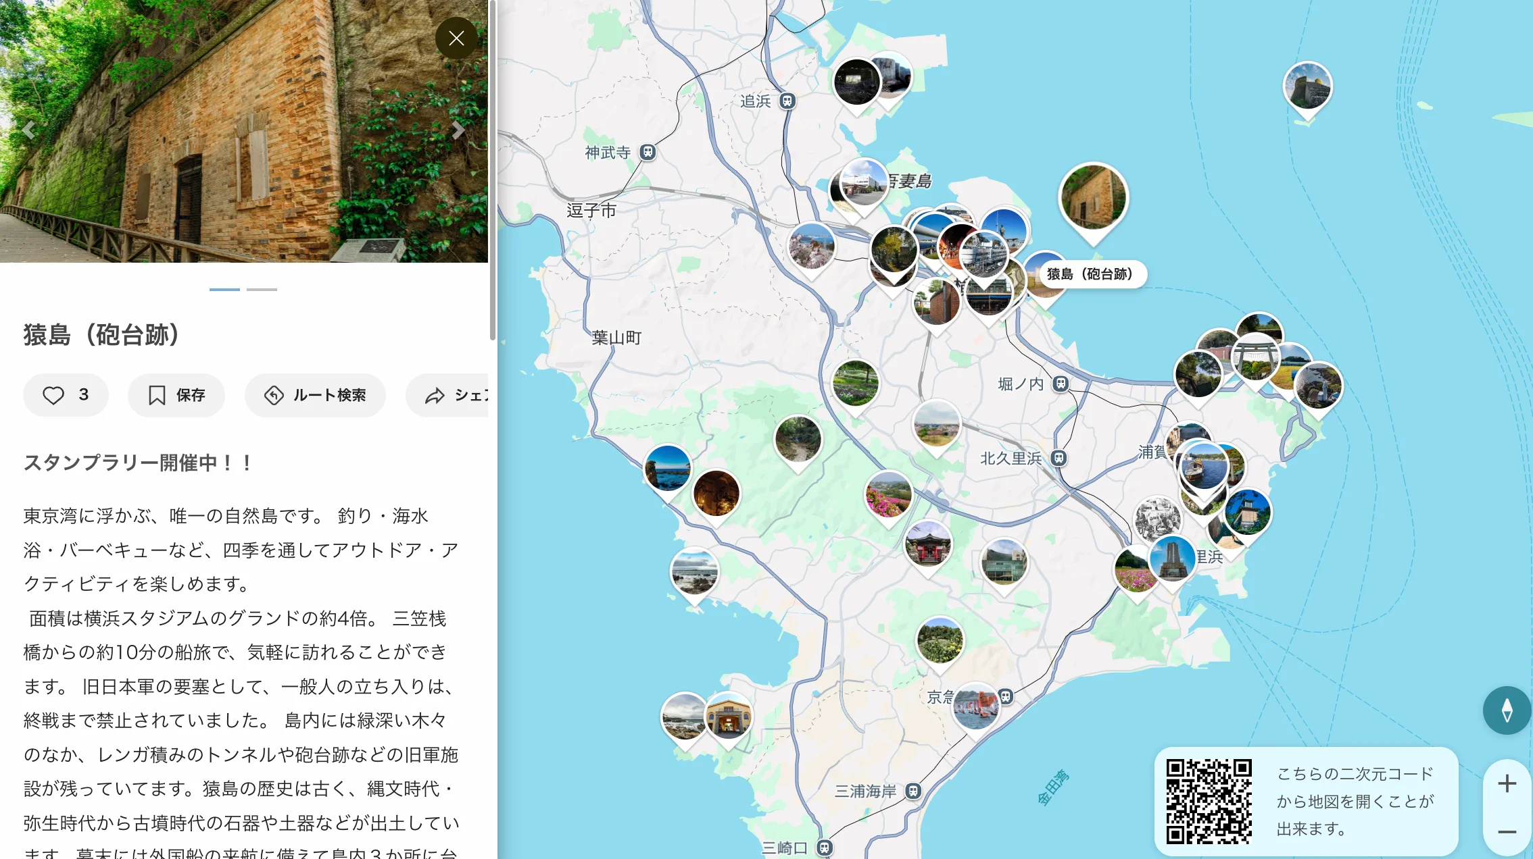Zoom in the map with plus button
The width and height of the screenshot is (1533, 859).
tap(1507, 783)
